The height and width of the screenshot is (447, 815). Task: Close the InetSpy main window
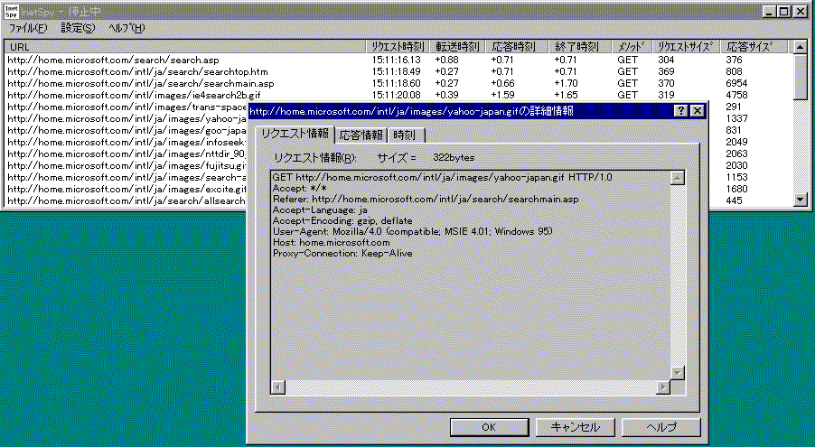point(801,12)
